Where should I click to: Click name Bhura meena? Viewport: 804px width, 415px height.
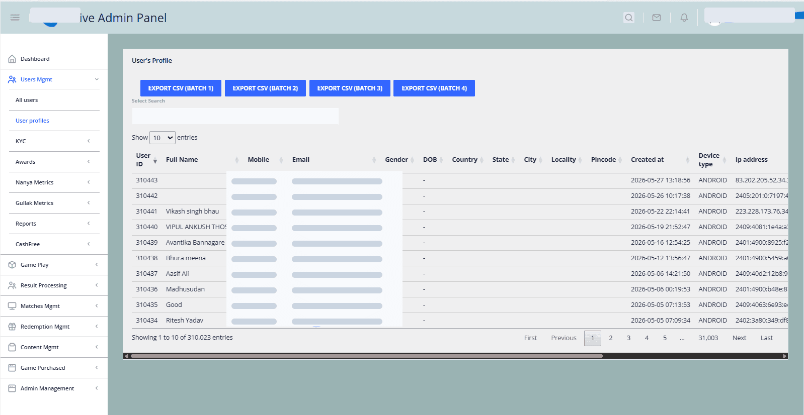point(186,258)
